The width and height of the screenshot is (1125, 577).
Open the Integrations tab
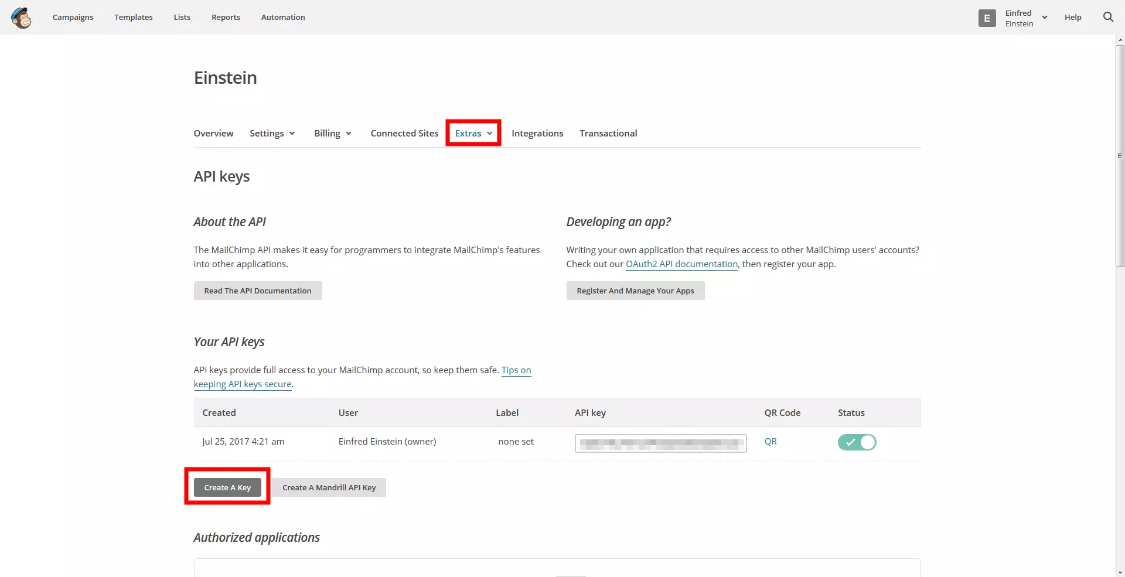[537, 134]
